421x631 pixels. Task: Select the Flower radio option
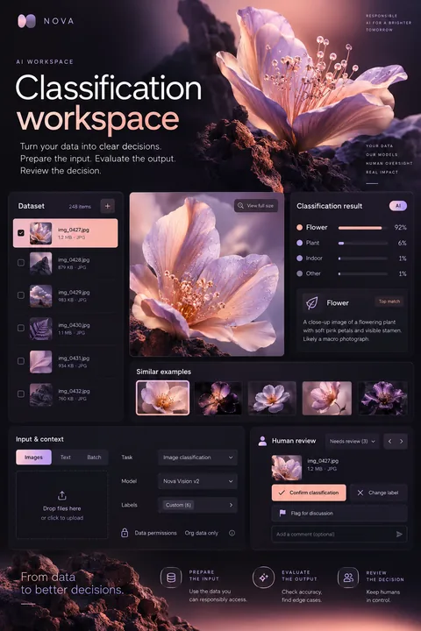coord(299,227)
